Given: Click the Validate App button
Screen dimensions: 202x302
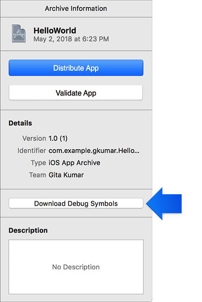Looking at the screenshot, I should click(76, 93).
